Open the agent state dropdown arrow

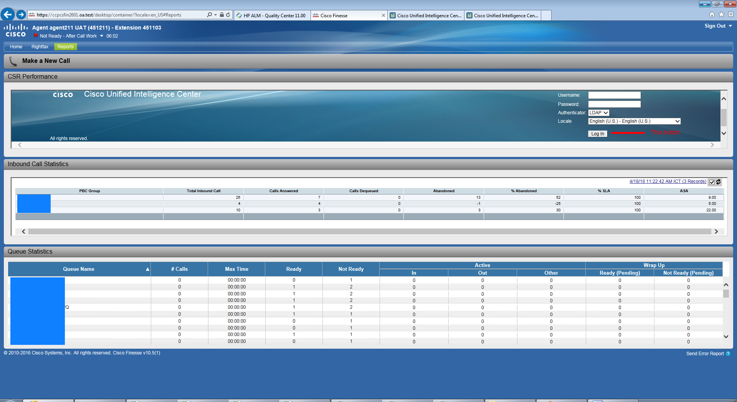click(102, 36)
